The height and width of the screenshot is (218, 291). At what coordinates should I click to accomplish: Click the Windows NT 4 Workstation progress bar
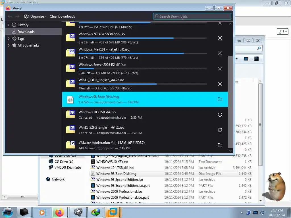(x=143, y=38)
